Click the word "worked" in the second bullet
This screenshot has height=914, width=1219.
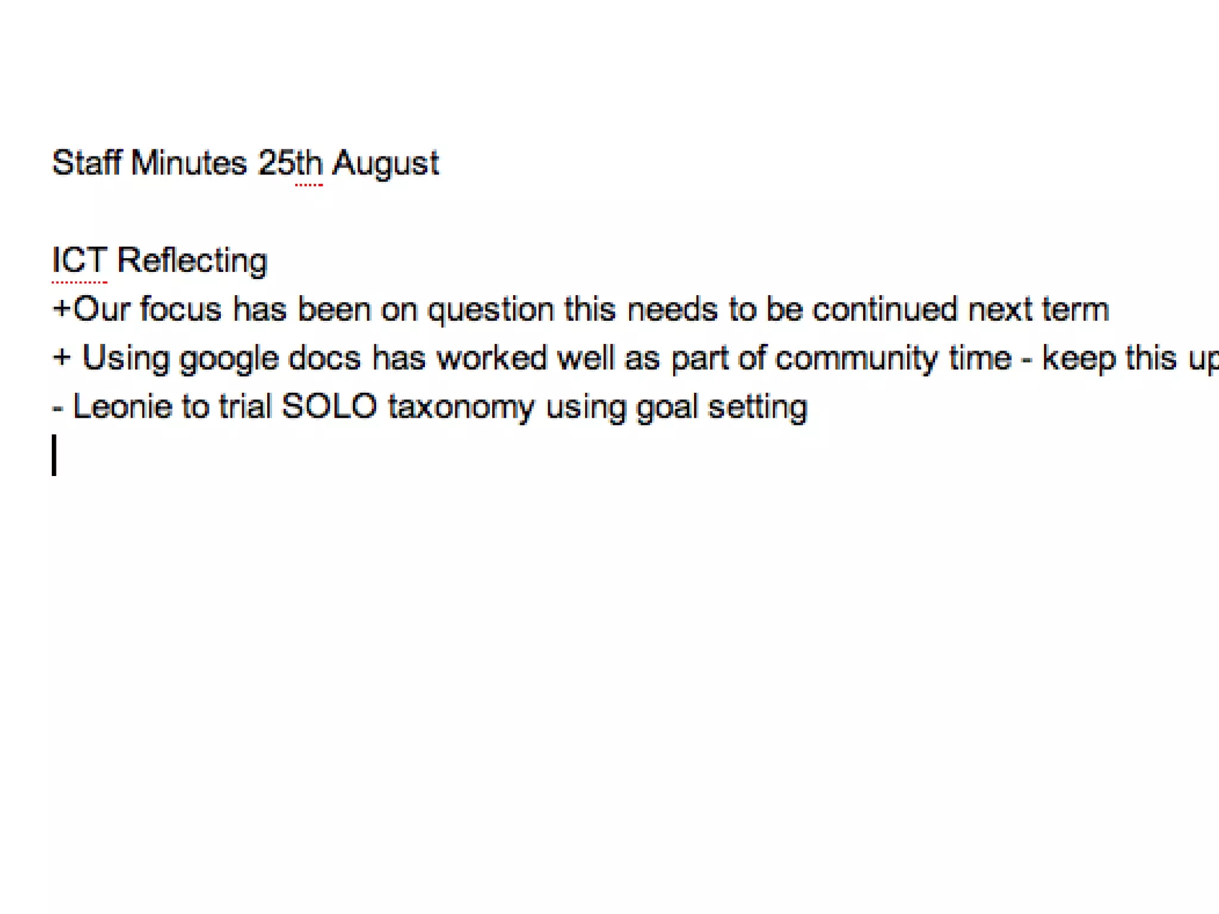tap(492, 358)
